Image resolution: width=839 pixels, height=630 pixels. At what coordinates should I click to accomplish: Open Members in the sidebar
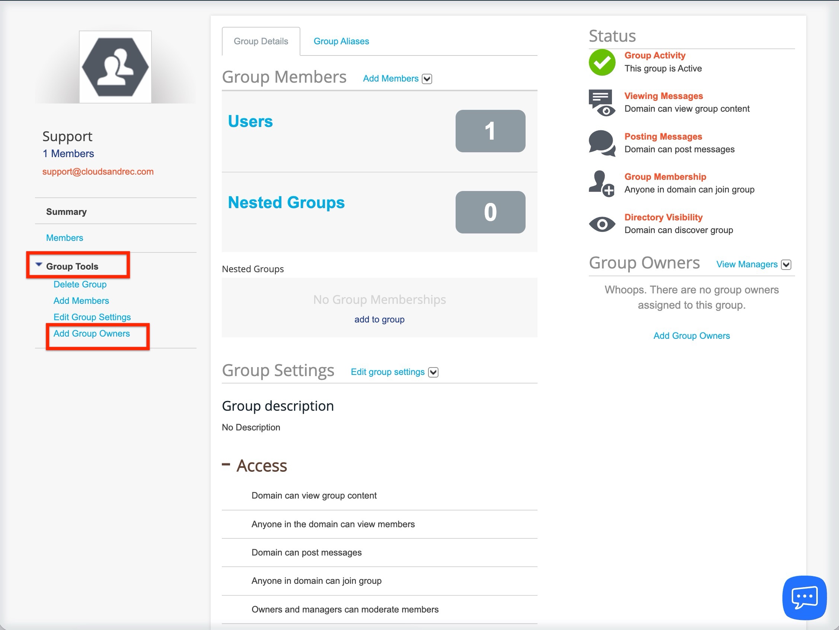(x=64, y=238)
